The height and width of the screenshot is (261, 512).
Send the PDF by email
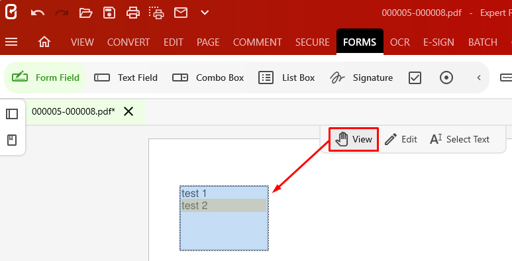pyautogui.click(x=181, y=13)
